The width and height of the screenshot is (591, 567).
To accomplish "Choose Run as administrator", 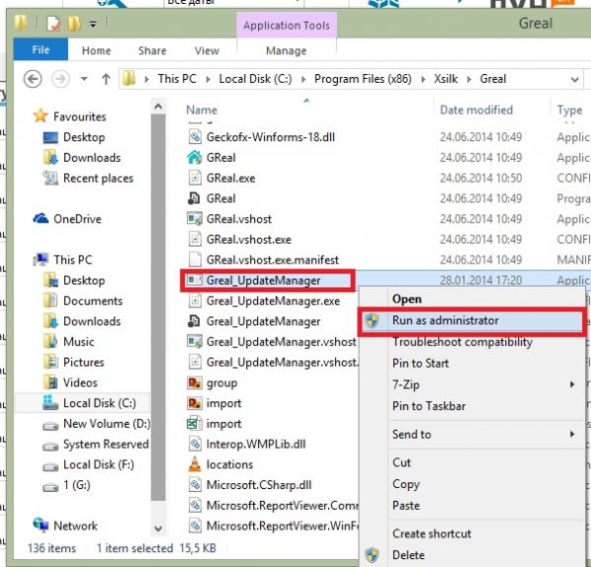I will [471, 320].
